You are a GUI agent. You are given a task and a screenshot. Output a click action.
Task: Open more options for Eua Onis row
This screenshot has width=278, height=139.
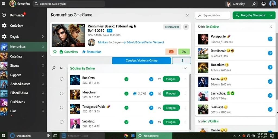click(185, 79)
